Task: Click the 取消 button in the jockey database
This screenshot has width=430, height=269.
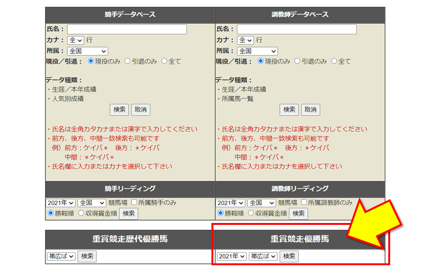Action: [x=141, y=110]
